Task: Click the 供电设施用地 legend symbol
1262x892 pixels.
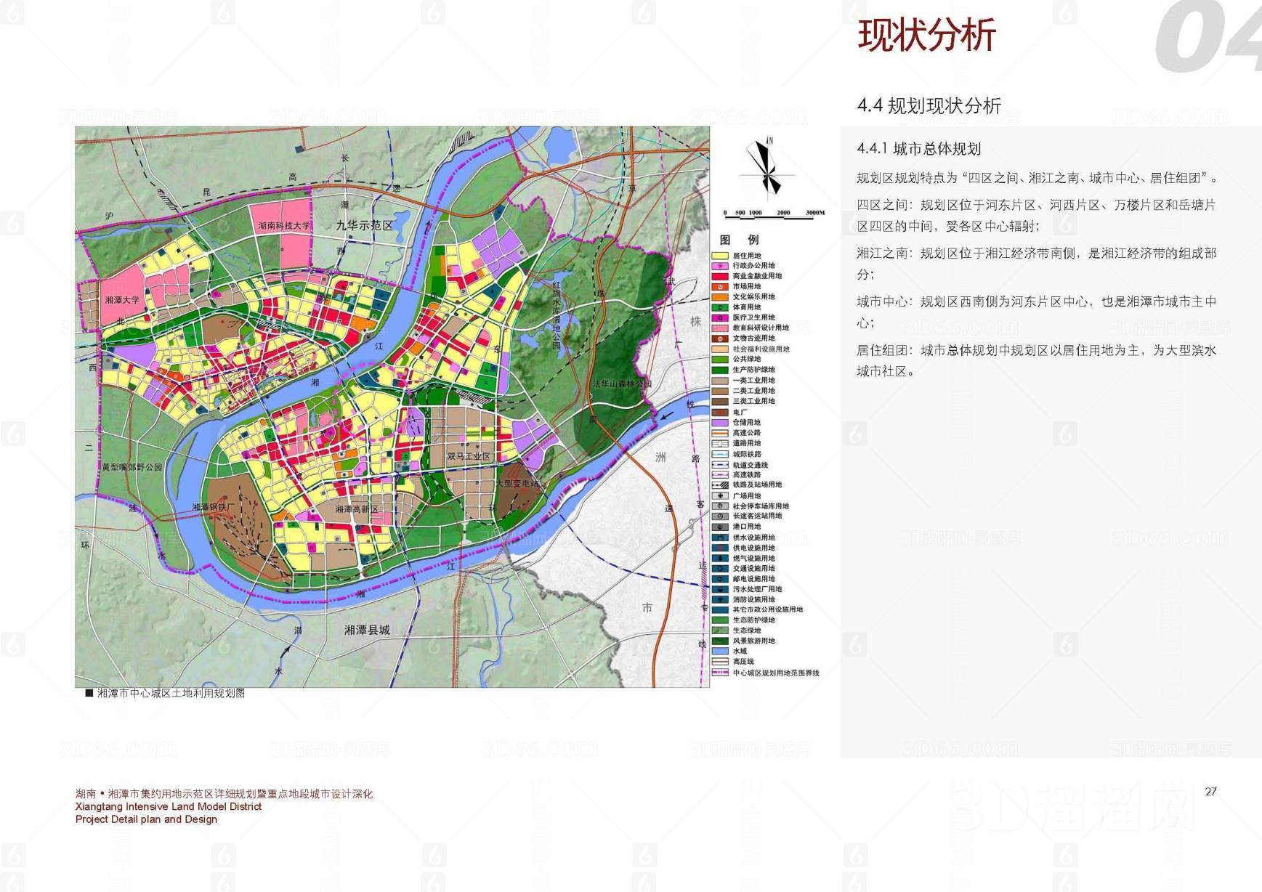Action: coord(719,548)
